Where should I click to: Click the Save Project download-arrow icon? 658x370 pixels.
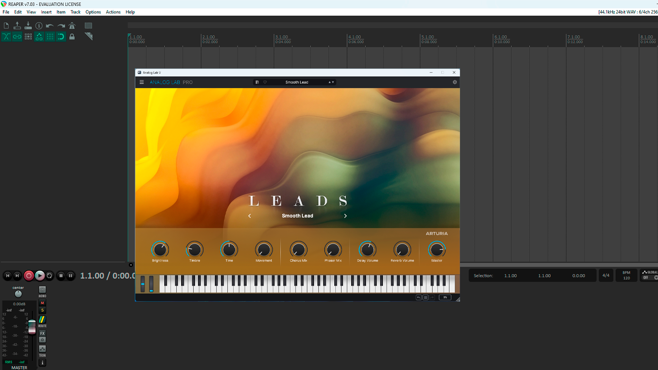pos(28,26)
